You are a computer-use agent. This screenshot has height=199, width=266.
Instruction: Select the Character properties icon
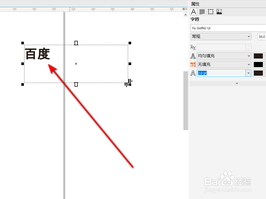194,11
